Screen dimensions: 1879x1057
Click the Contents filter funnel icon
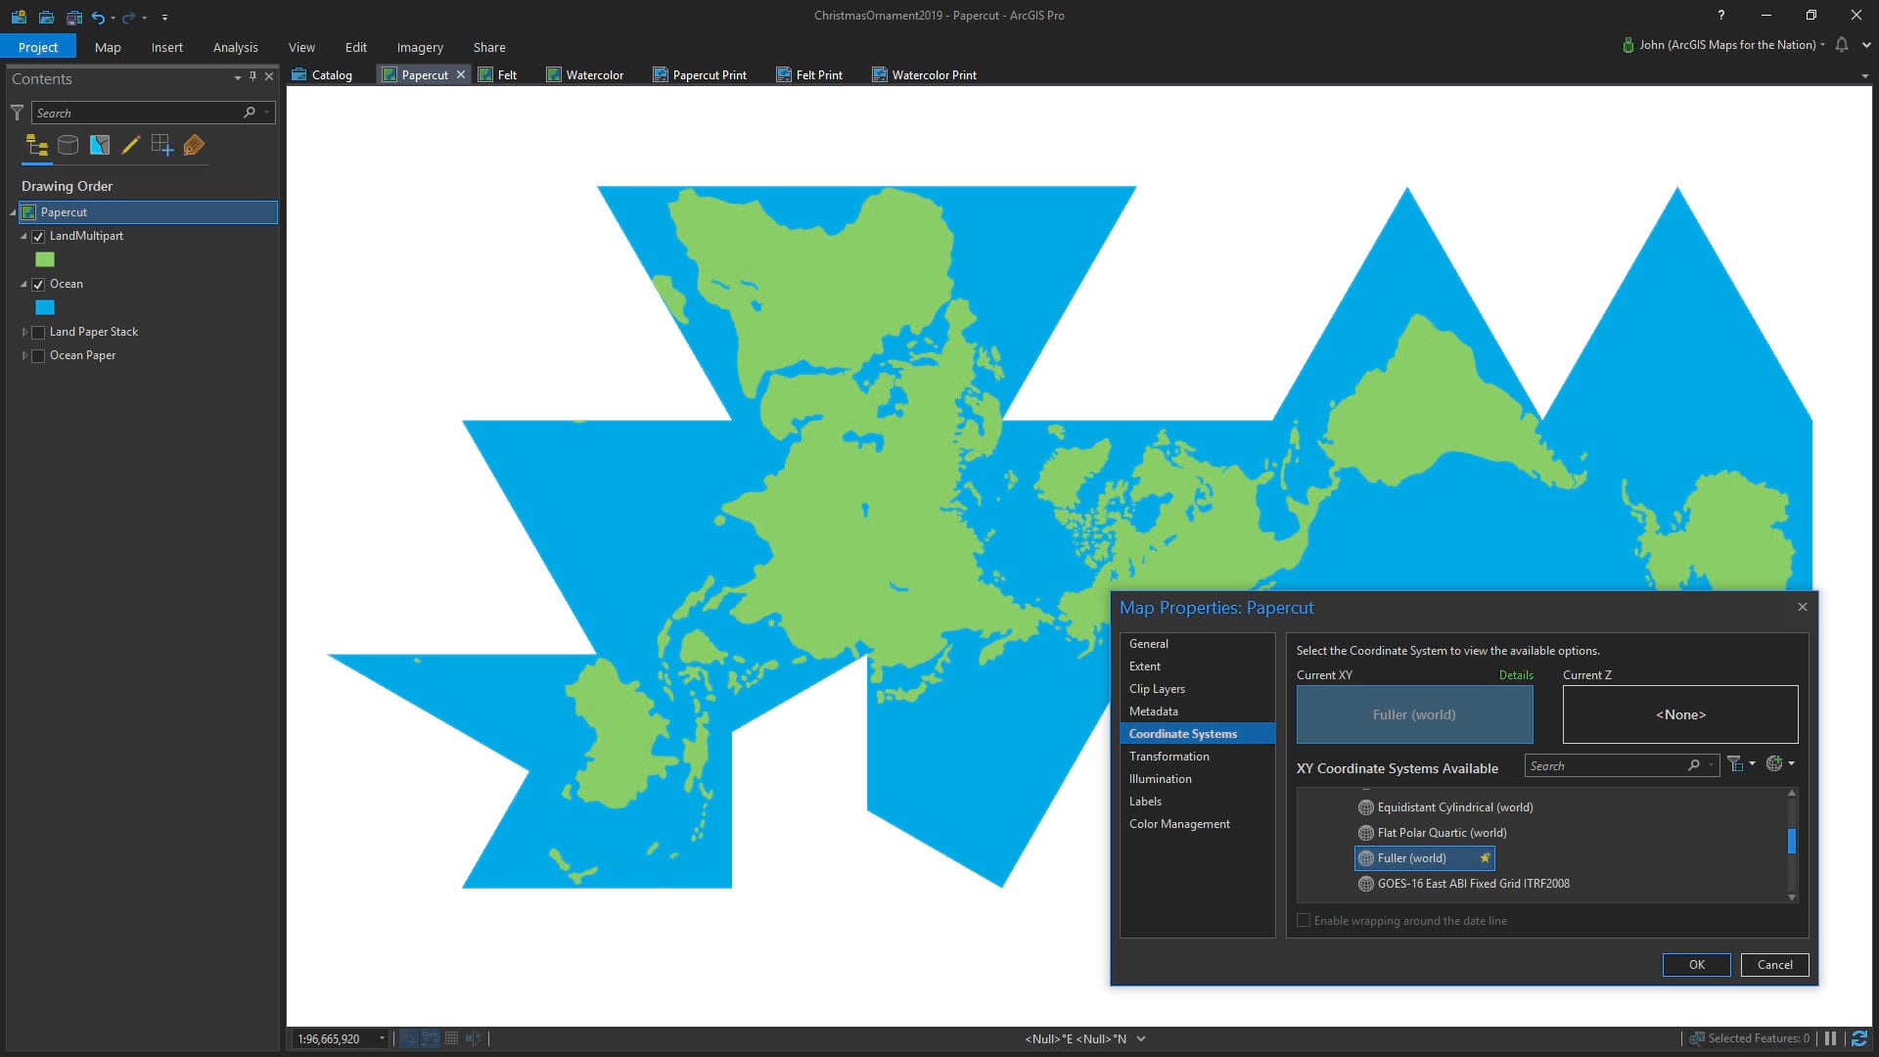pyautogui.click(x=17, y=113)
